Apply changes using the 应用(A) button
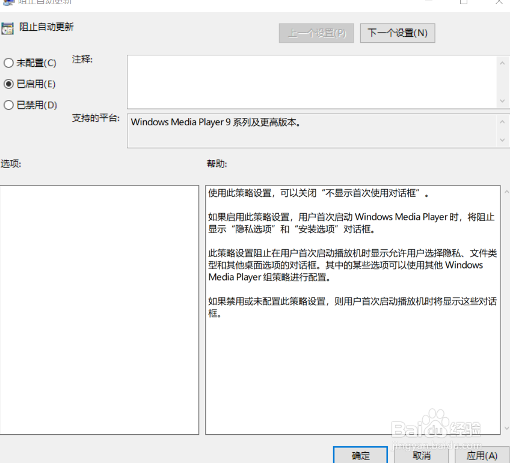 coord(482,456)
